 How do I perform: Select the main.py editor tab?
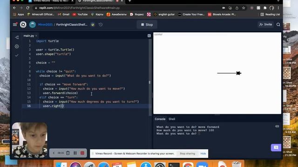(29, 36)
